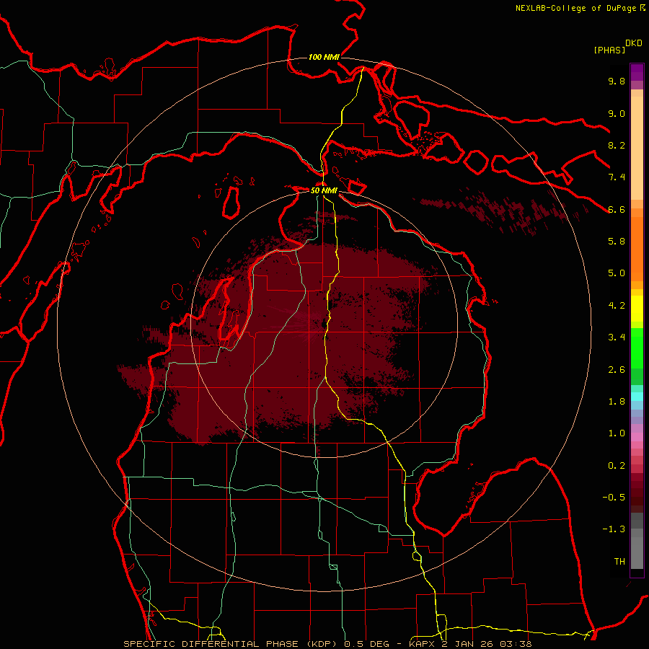This screenshot has height=649, width=649.
Task: Click the 4.2 scale value
Action: click(x=617, y=306)
